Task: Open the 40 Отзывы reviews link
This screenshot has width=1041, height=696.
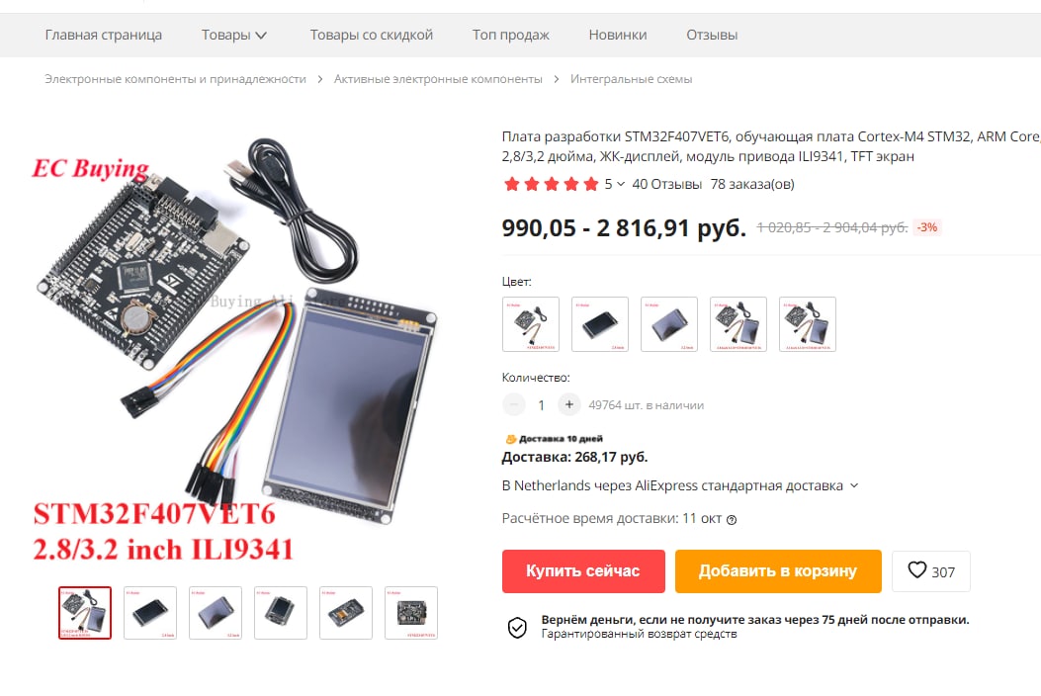Action: click(666, 184)
